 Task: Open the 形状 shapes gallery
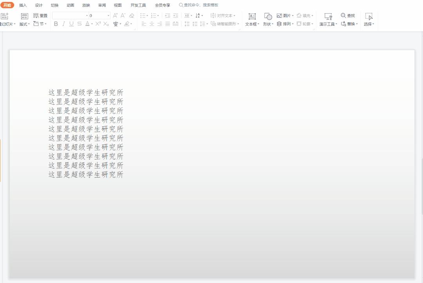pos(268,20)
